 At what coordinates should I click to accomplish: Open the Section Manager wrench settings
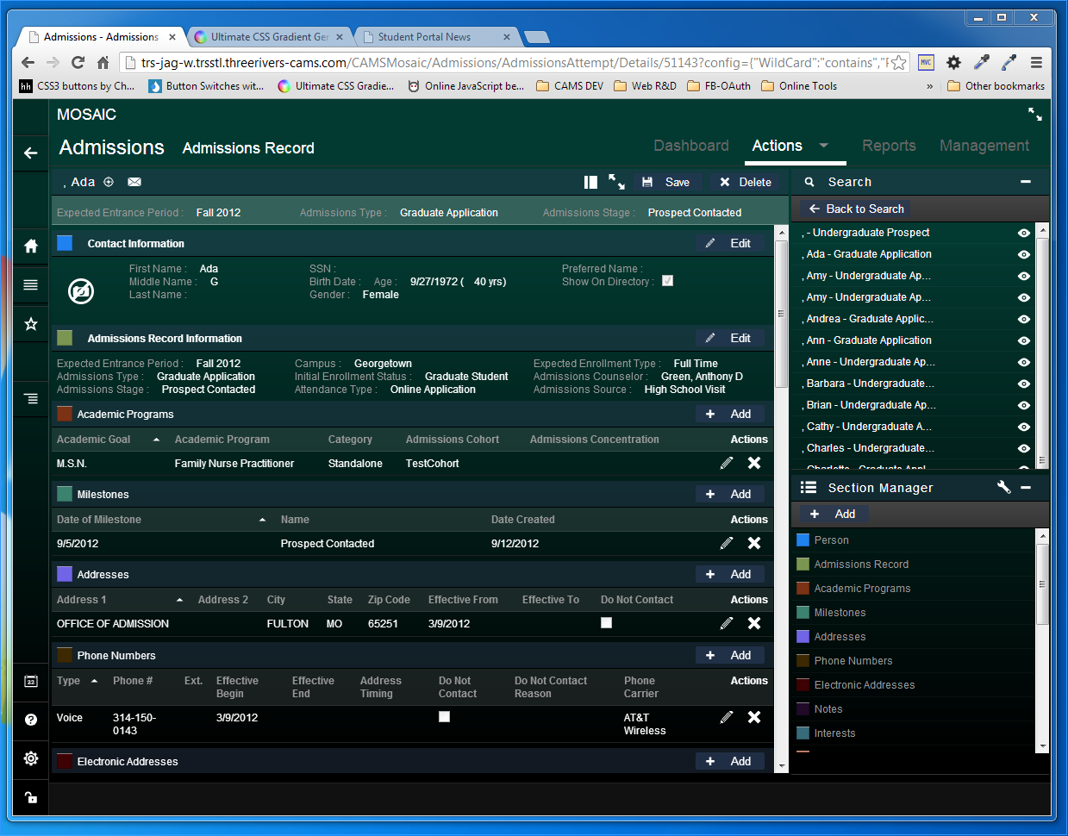[x=1003, y=487]
